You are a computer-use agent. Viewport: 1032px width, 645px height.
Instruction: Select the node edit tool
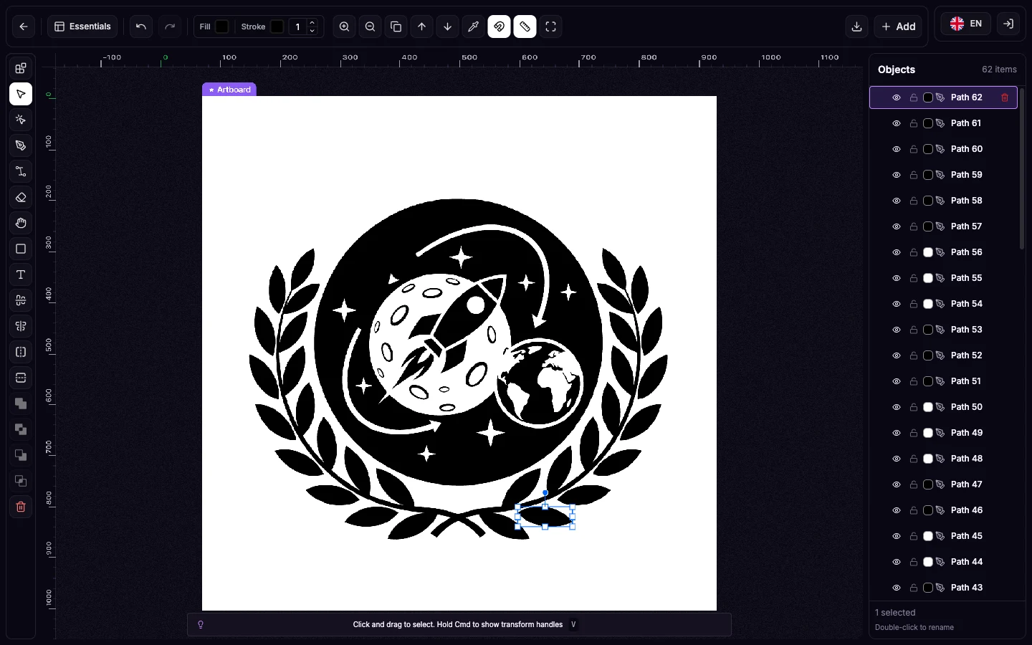coord(21,120)
